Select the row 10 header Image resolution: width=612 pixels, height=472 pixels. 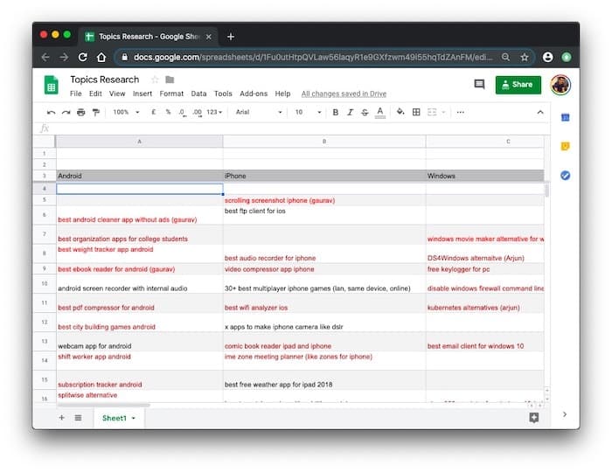(45, 283)
